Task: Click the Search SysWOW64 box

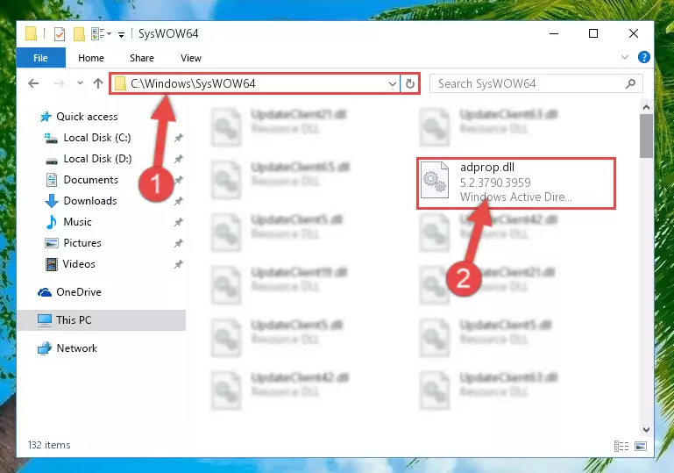Action: [536, 83]
